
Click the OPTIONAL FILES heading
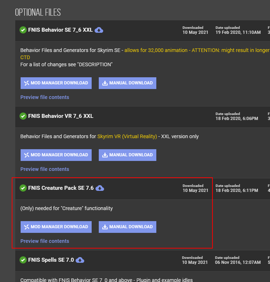point(38,12)
